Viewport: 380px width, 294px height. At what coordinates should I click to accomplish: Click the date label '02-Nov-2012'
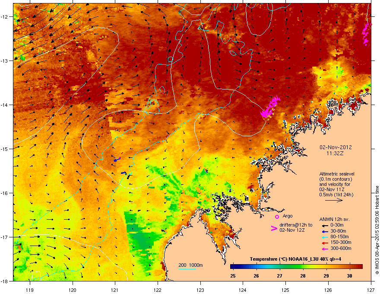tap(336, 147)
